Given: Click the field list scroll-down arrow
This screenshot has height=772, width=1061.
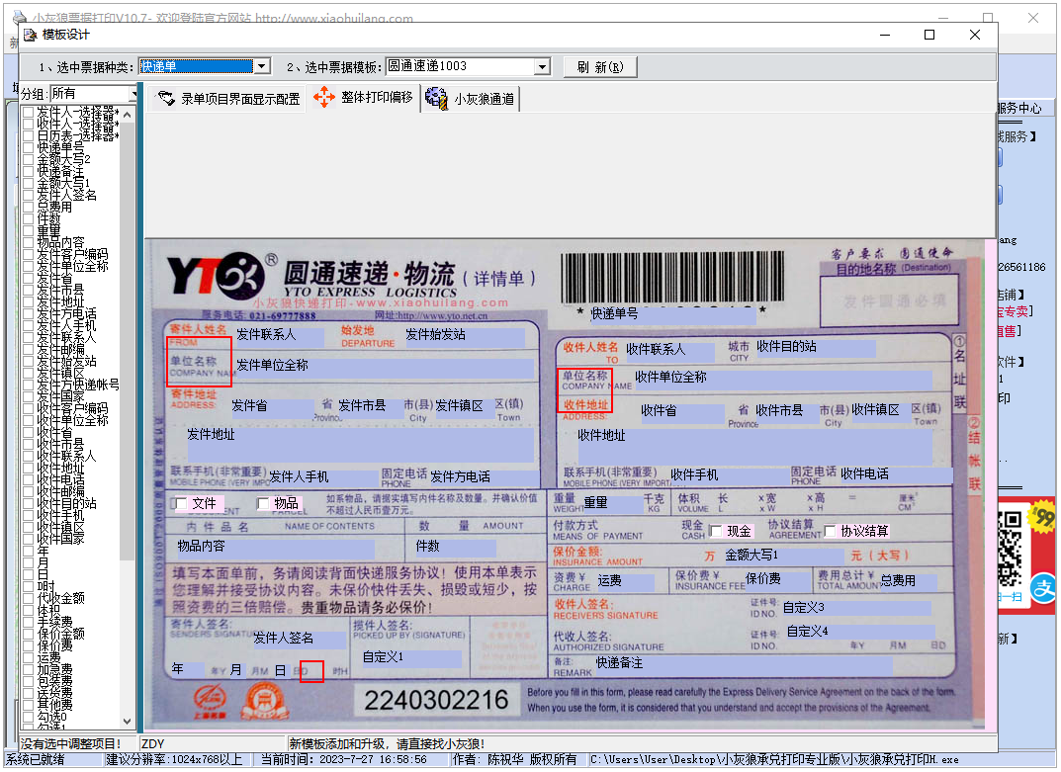Looking at the screenshot, I should tap(127, 722).
